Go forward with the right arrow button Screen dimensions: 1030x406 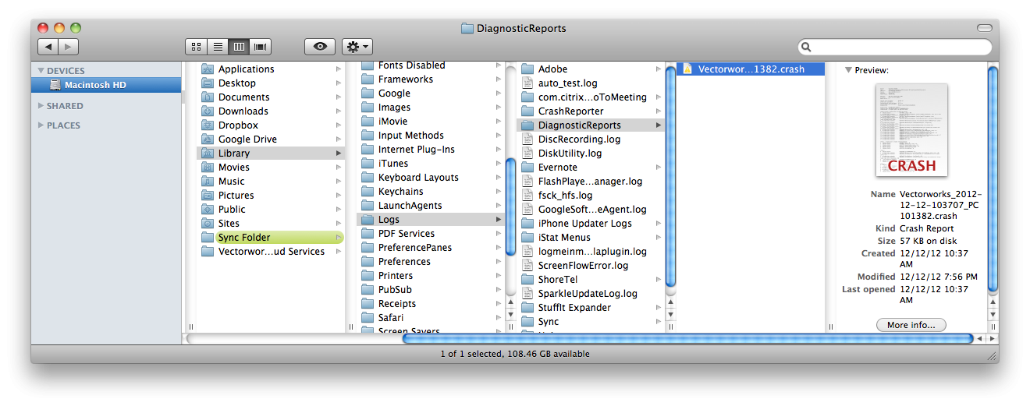(x=69, y=47)
